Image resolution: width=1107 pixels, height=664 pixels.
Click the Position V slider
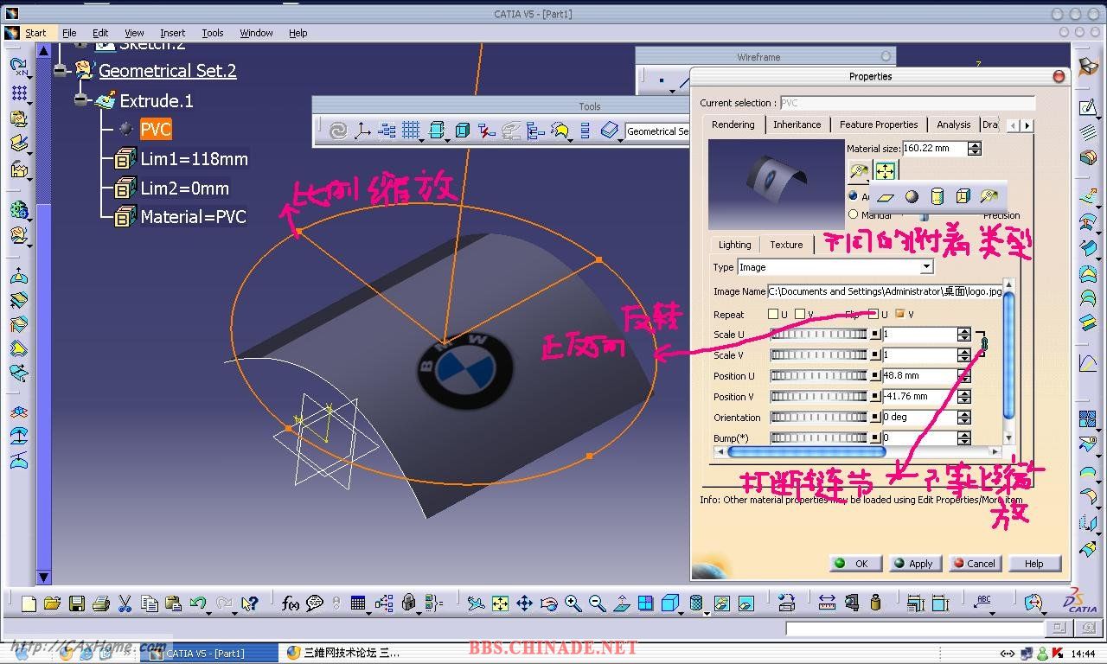point(819,396)
